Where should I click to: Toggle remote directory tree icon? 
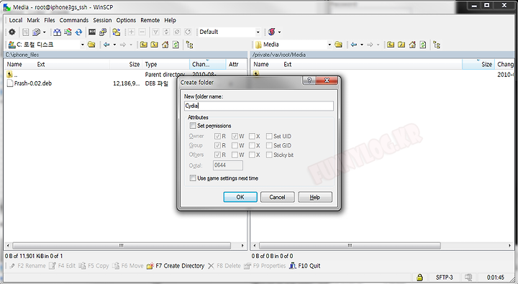[437, 45]
